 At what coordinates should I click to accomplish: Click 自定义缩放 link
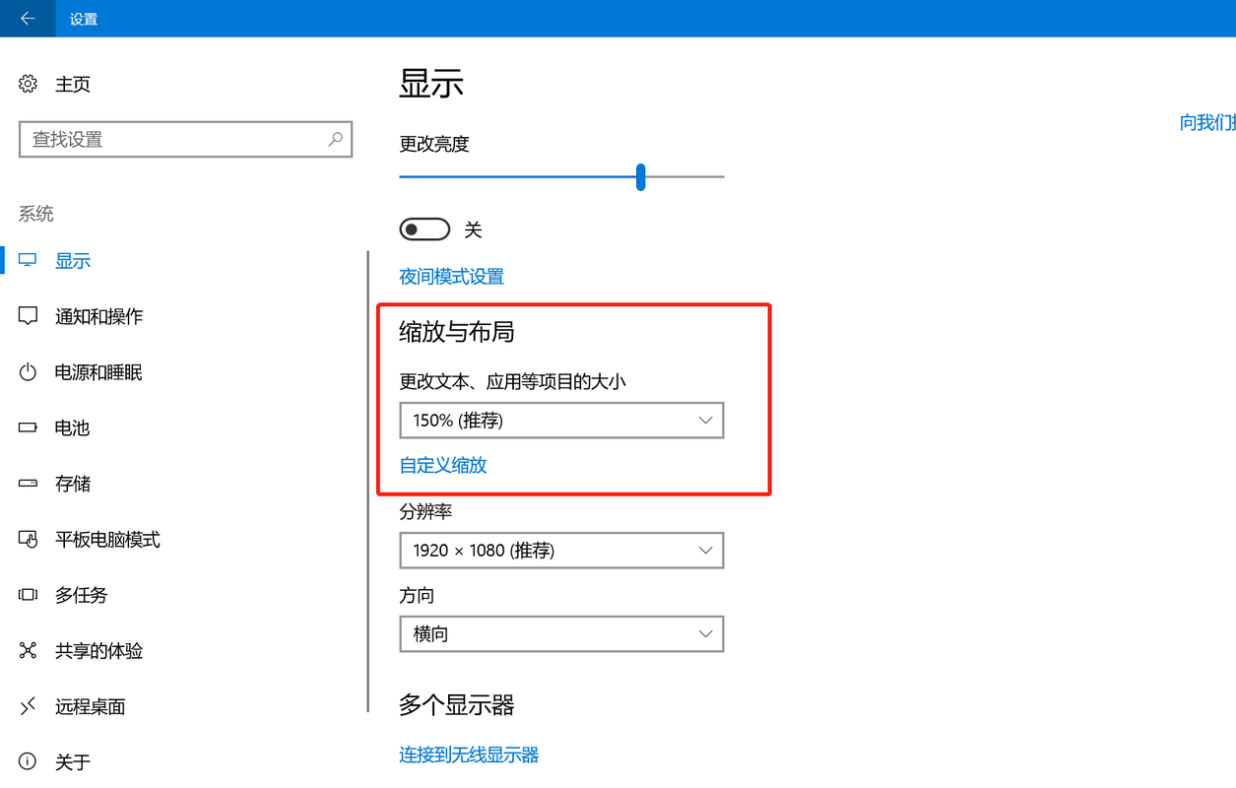[x=443, y=465]
